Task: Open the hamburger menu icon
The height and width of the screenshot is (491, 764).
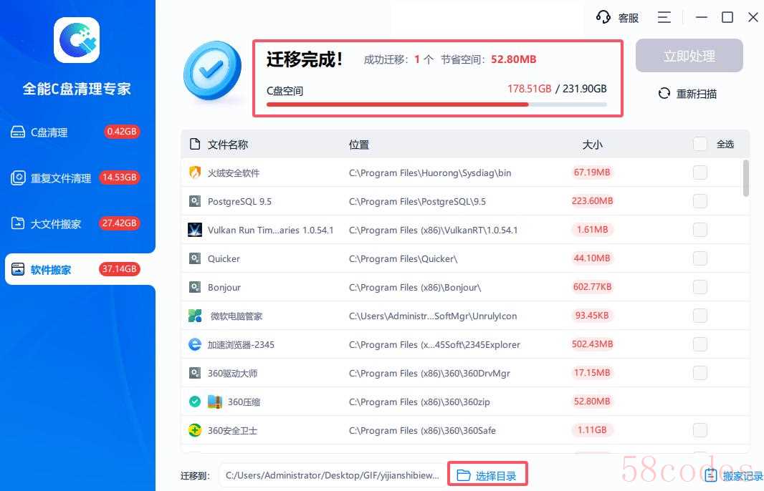Action: pyautogui.click(x=664, y=17)
